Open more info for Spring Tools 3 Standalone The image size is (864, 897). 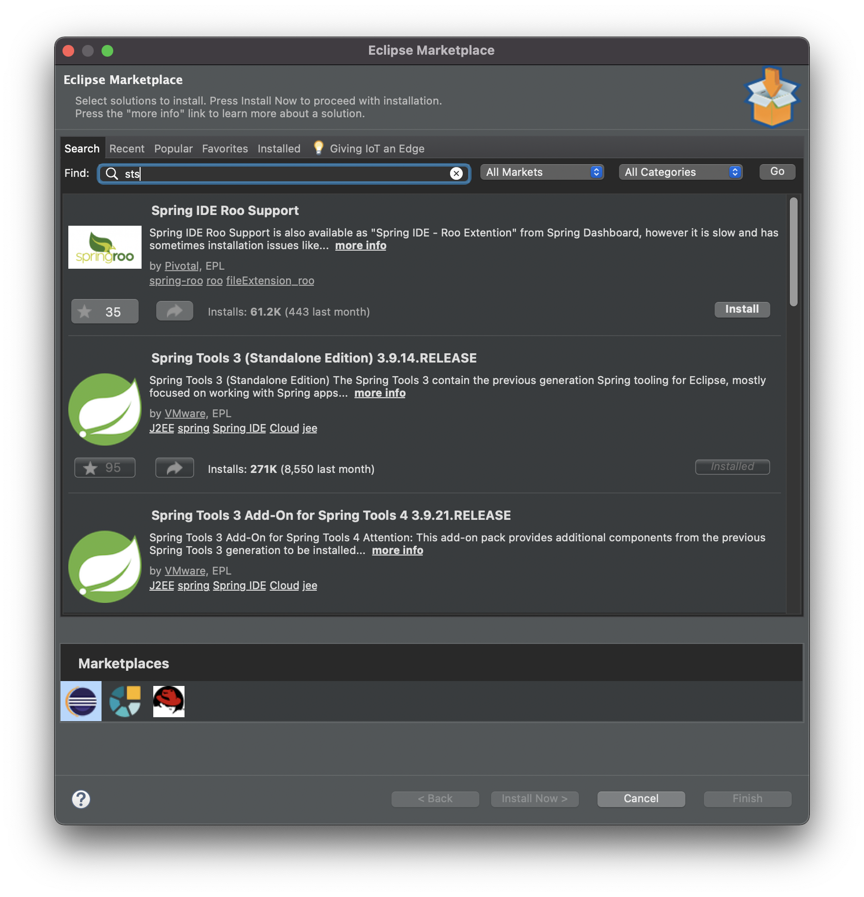pyautogui.click(x=380, y=393)
